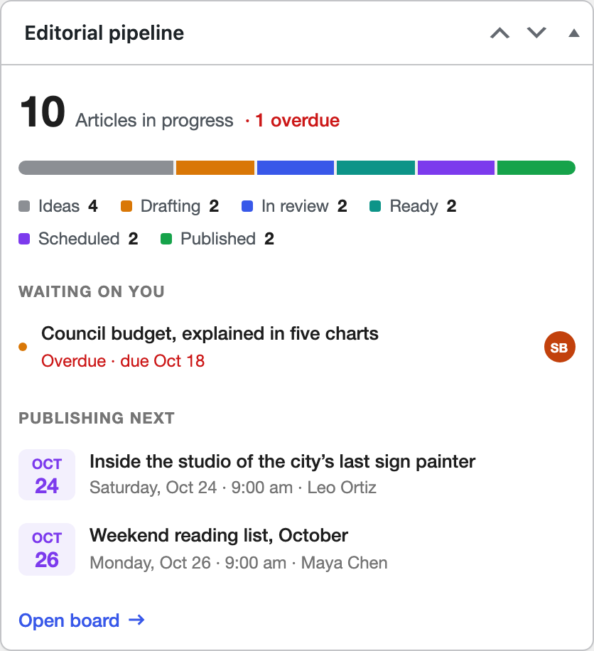Click the 'Articles in progress' label
This screenshot has height=651, width=594.
(x=154, y=120)
